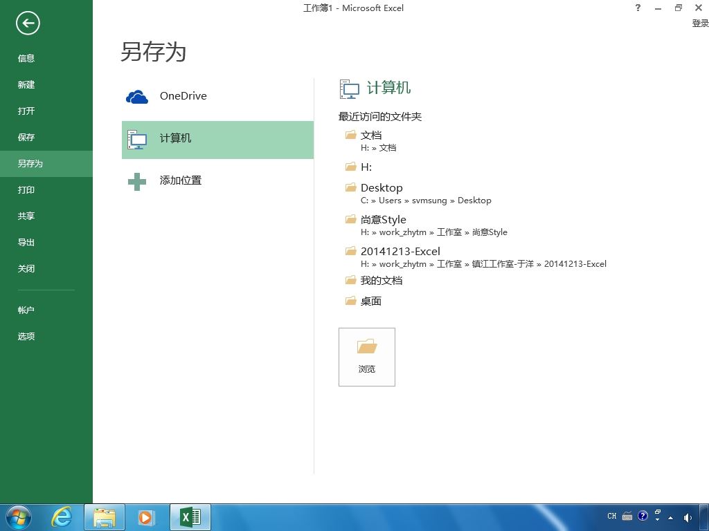709x531 pixels.
Task: Open the 桌面 folder
Action: click(x=371, y=301)
